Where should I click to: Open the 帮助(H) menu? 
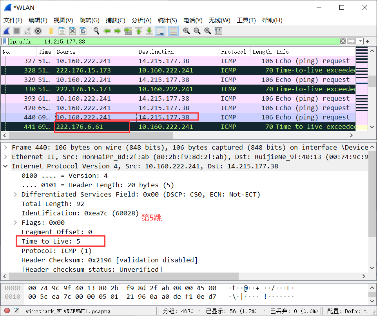272,20
